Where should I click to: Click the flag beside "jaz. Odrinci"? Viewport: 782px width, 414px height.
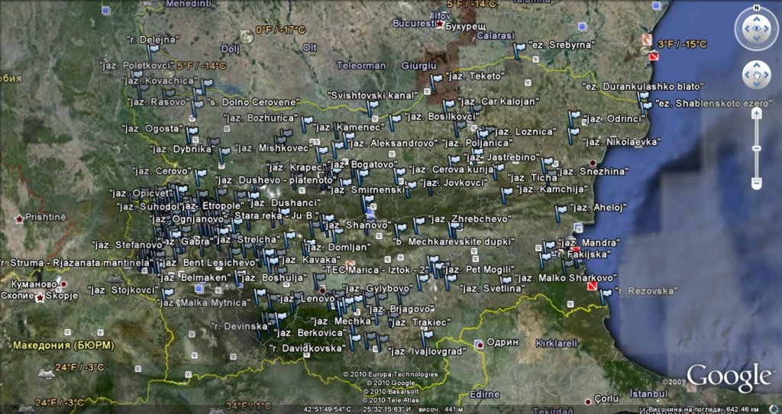click(x=574, y=118)
